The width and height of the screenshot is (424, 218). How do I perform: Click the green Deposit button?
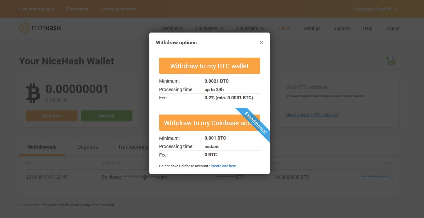106,116
